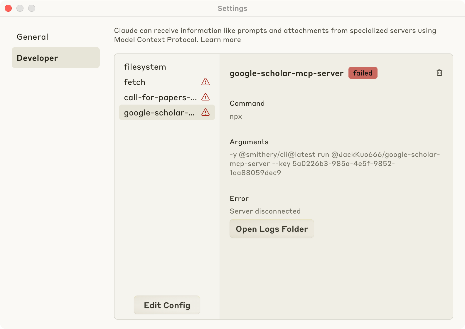Click the red failed status badge
Viewport: 465px width, 329px height.
[x=363, y=73]
